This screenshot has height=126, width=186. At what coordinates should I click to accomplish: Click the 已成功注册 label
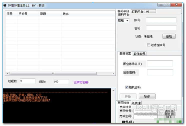[x=81, y=82]
